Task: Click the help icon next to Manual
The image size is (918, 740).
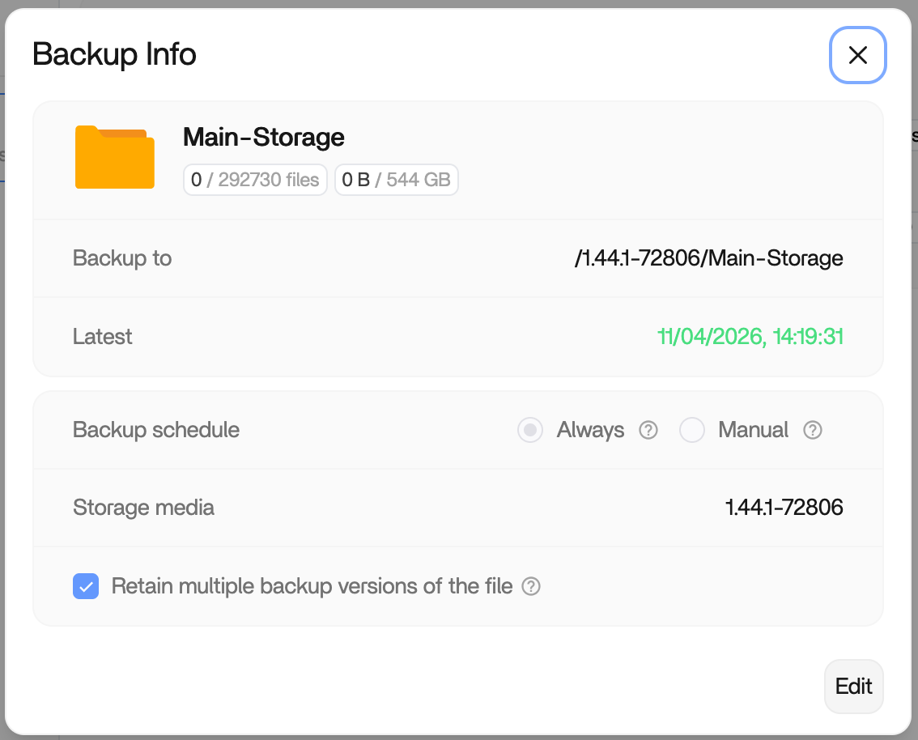Action: (812, 430)
